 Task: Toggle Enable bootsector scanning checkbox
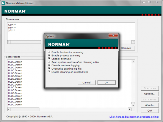pyautogui.click(x=49, y=52)
